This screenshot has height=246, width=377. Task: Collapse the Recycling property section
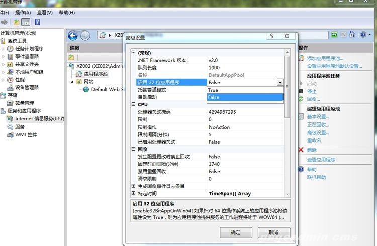133,149
